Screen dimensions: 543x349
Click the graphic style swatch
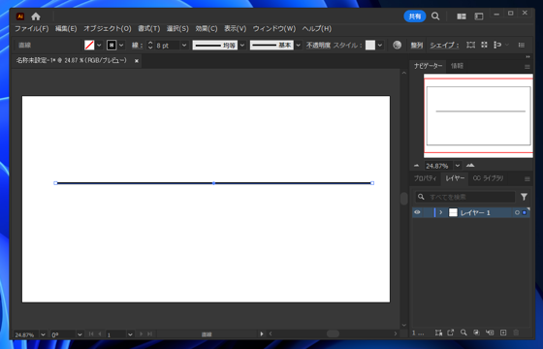pos(370,45)
